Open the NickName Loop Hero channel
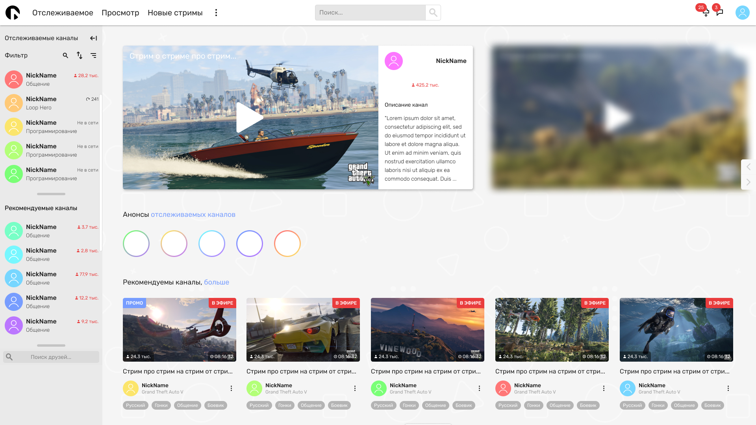Screen dimensions: 756x425 coord(51,103)
